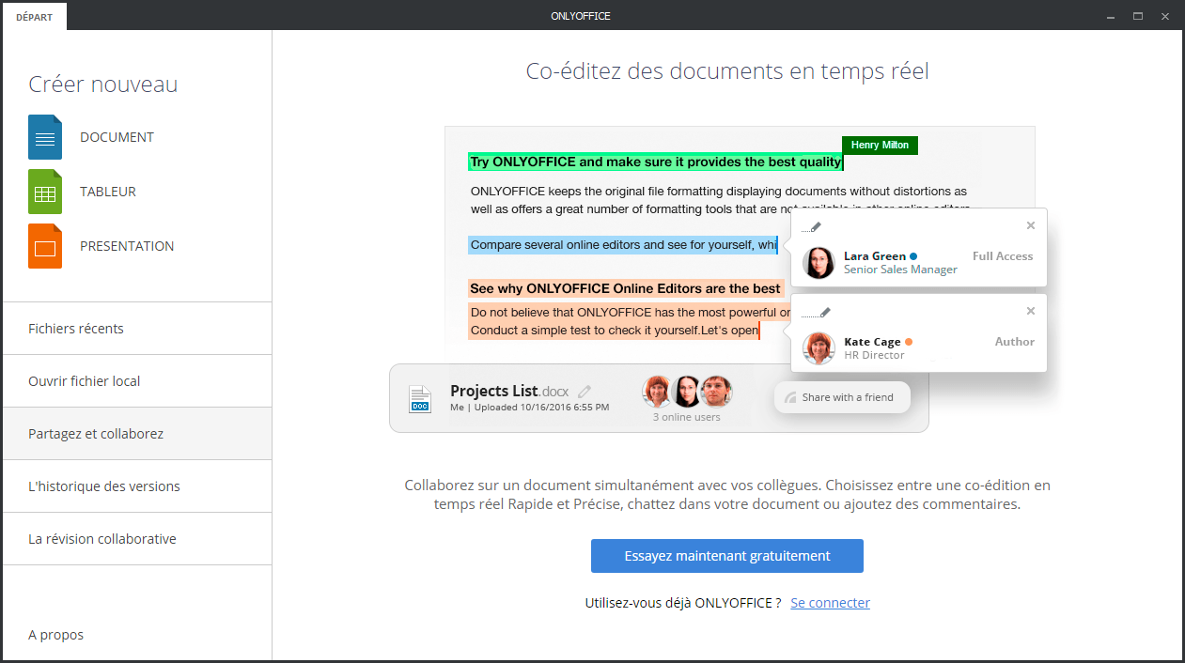Select Partagez et collaborez section

coord(137,434)
